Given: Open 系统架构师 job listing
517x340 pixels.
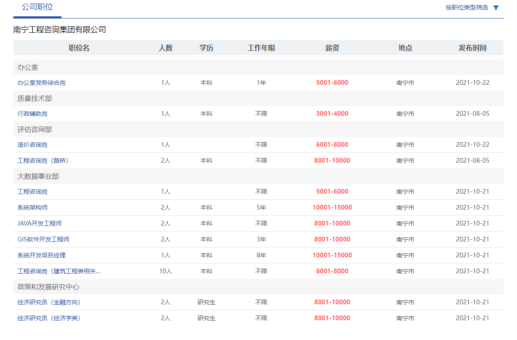Looking at the screenshot, I should point(33,207).
